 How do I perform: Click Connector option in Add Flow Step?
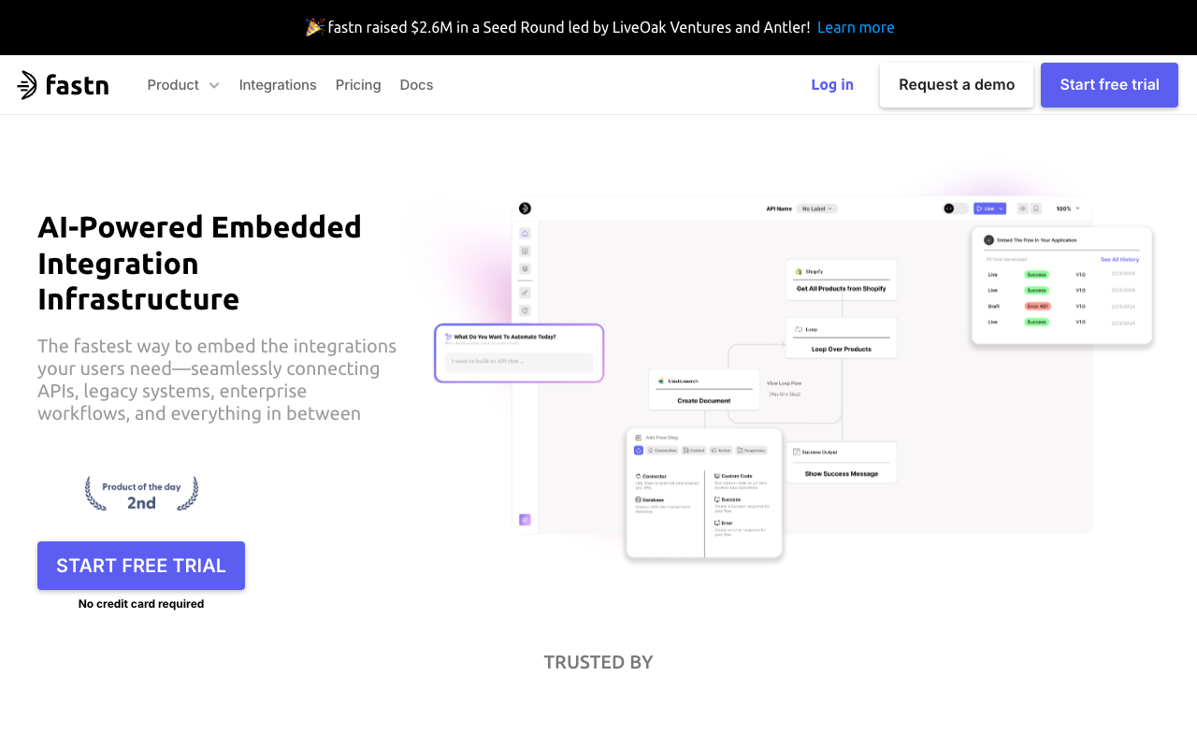[667, 481]
